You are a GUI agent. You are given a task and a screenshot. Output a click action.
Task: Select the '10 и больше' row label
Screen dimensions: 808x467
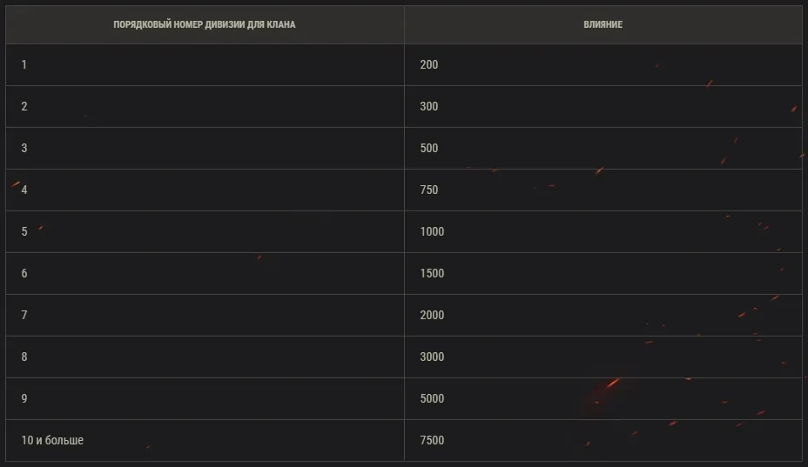(52, 441)
